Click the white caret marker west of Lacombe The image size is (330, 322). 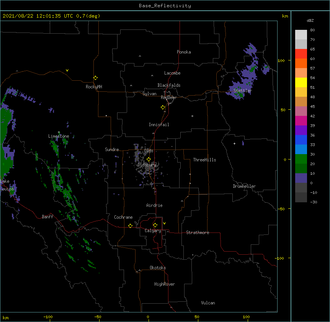pyautogui.click(x=152, y=75)
